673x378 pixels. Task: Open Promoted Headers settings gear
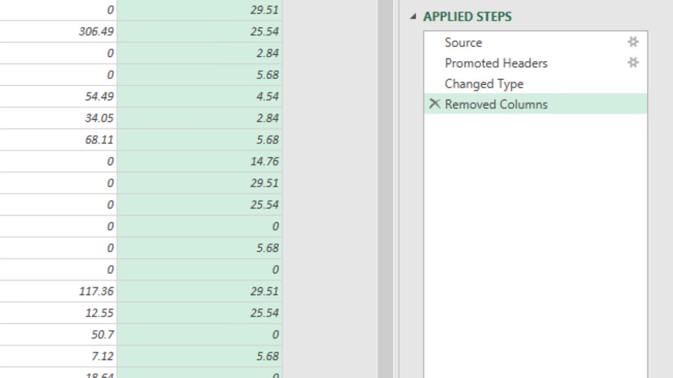(x=633, y=63)
